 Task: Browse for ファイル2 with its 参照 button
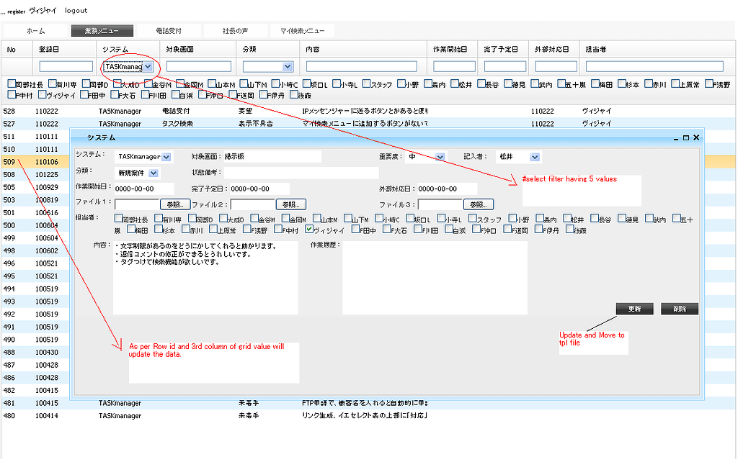coord(291,204)
